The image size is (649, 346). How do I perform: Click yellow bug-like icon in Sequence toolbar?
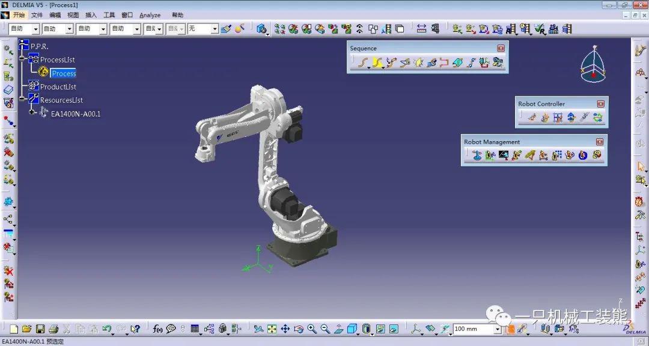(418, 62)
